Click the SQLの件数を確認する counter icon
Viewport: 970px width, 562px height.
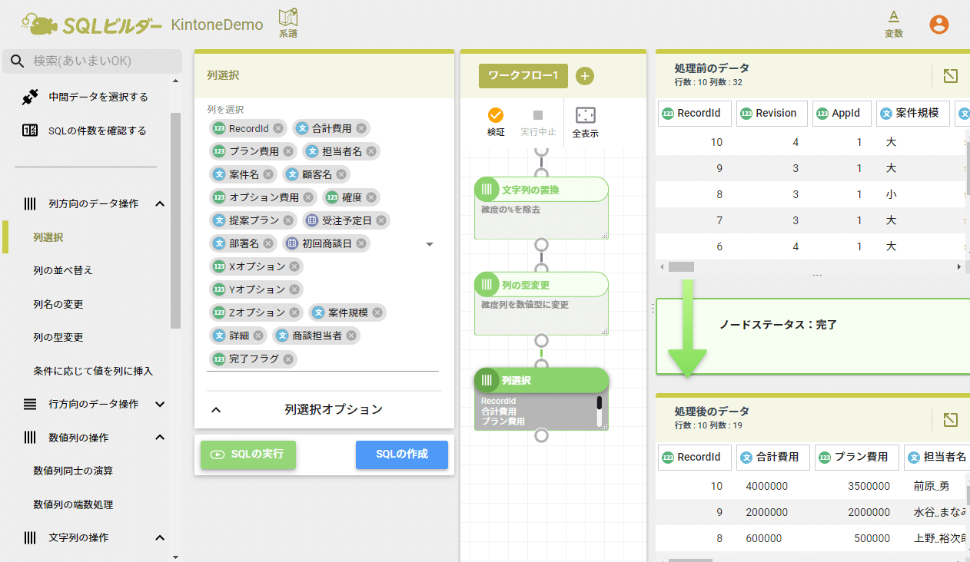30,131
